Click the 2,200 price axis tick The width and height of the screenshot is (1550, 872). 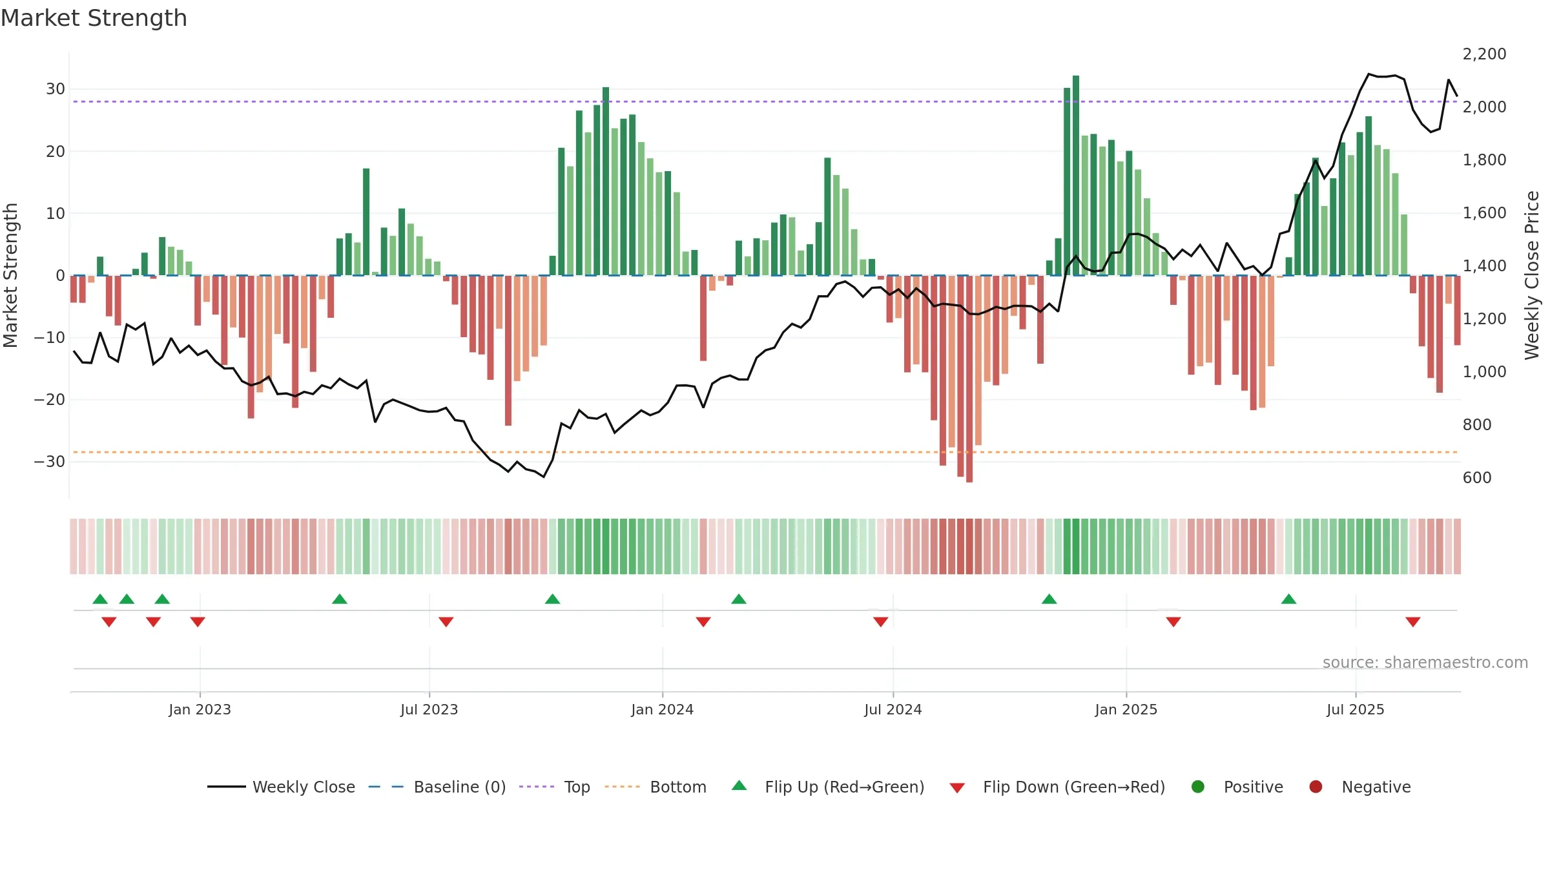tap(1485, 54)
